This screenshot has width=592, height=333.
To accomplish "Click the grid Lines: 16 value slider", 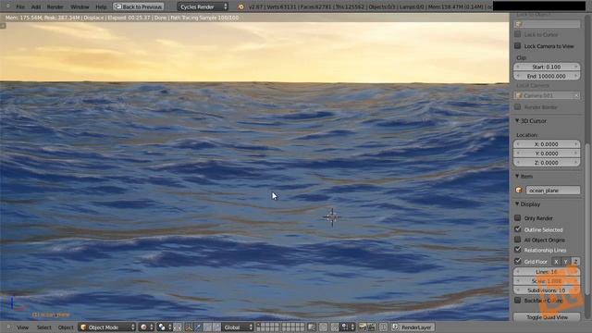I will pos(547,272).
